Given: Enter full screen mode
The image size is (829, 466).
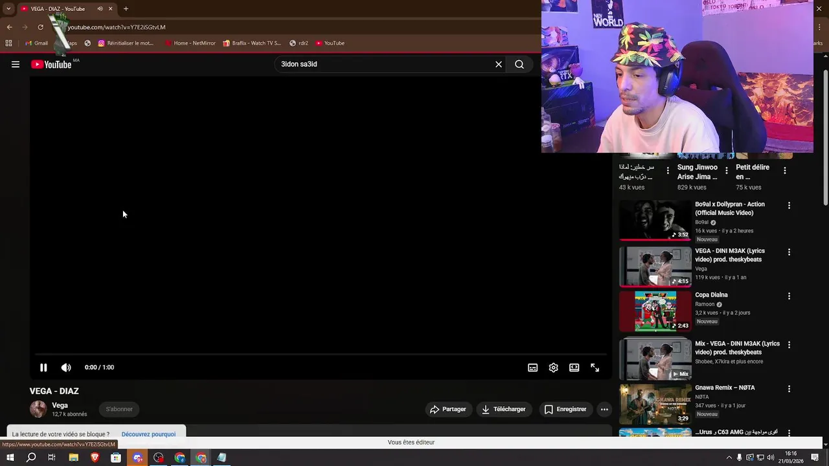Looking at the screenshot, I should click(595, 368).
